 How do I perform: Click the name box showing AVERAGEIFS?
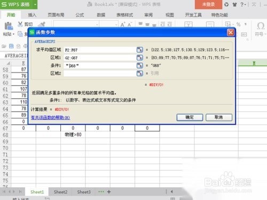coord(15,55)
